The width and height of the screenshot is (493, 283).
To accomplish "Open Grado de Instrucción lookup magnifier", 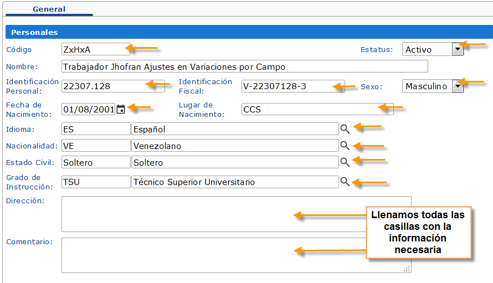I will point(345,182).
